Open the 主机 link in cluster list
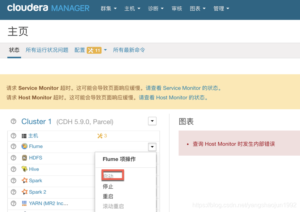This screenshot has height=212, width=300. coord(33,135)
